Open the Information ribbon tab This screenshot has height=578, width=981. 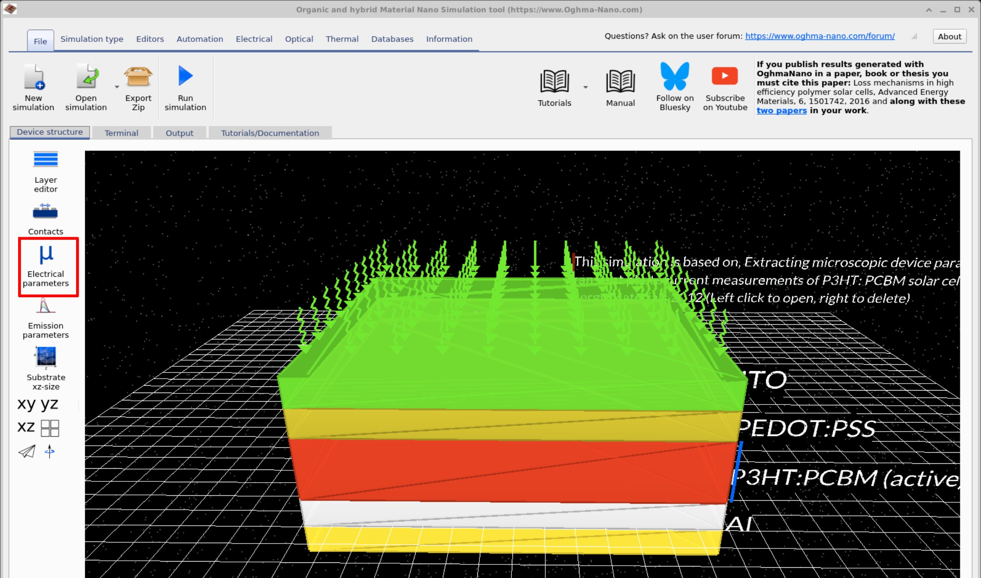(x=449, y=39)
